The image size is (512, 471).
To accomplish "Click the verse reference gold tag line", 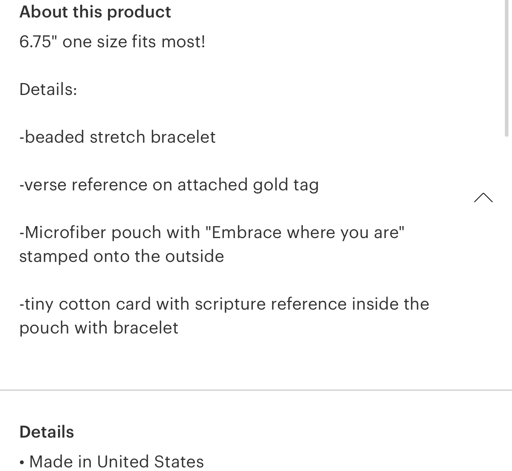I will 169,185.
